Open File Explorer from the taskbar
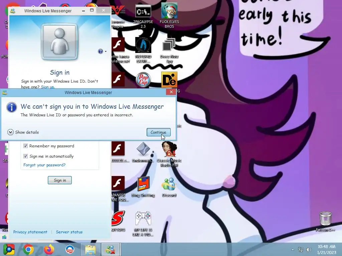Viewport: 342px width, 256px height. [x=90, y=249]
